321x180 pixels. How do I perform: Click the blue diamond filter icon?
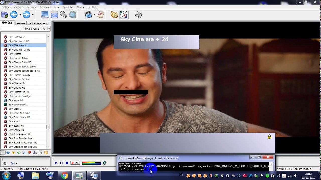tap(8, 152)
